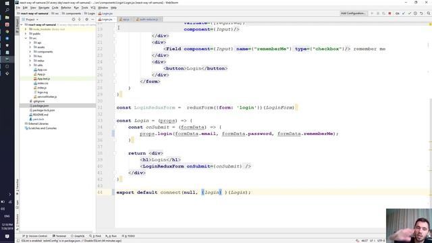Select package.json in project tree
This screenshot has width=432, height=243.
pos(39,106)
